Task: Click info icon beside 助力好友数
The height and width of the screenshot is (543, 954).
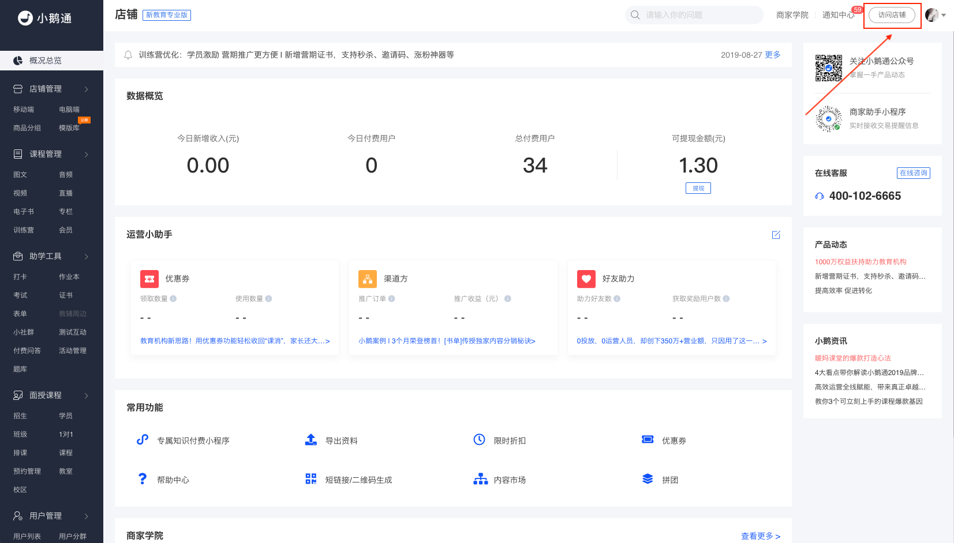Action: pyautogui.click(x=617, y=299)
